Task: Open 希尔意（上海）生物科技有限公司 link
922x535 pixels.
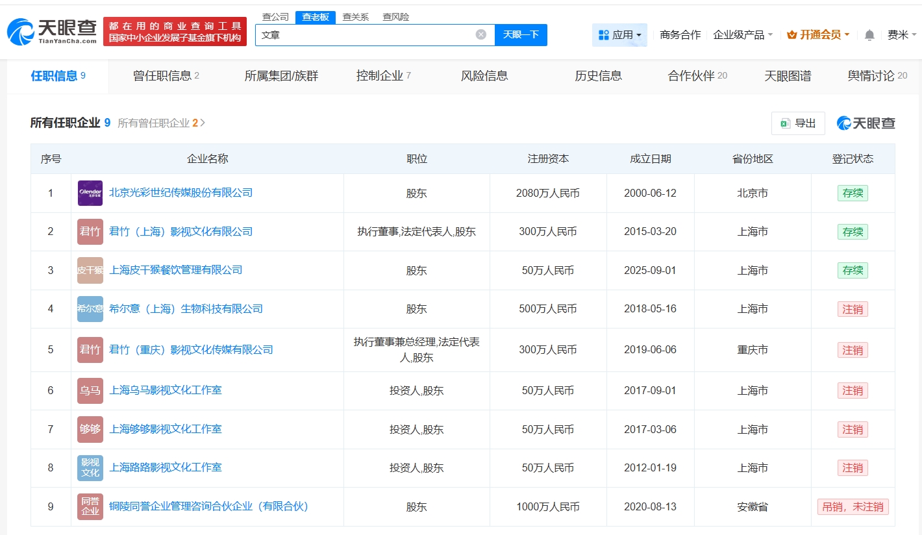Action: pyautogui.click(x=186, y=309)
